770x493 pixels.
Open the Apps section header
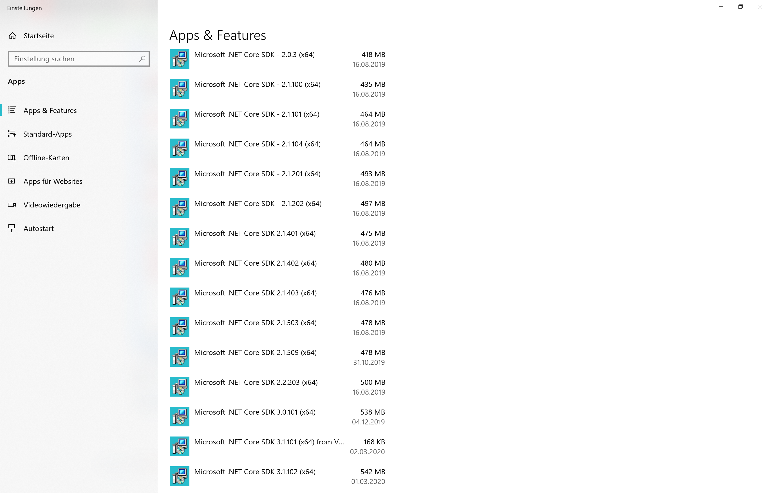pos(16,81)
